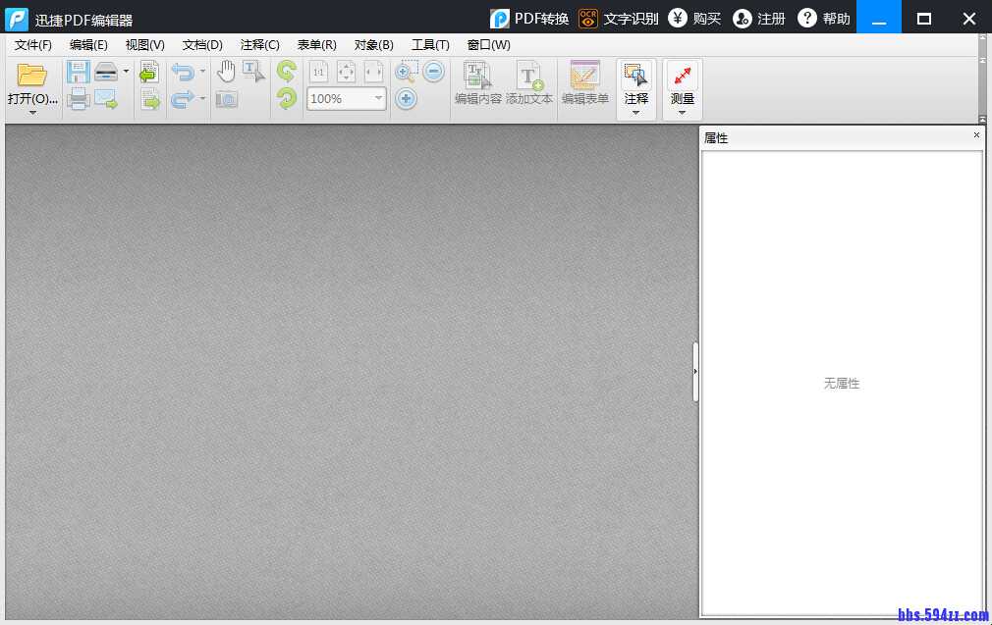Click the Zoom in plus icon
Screen dimensions: 992x625
pos(407,98)
